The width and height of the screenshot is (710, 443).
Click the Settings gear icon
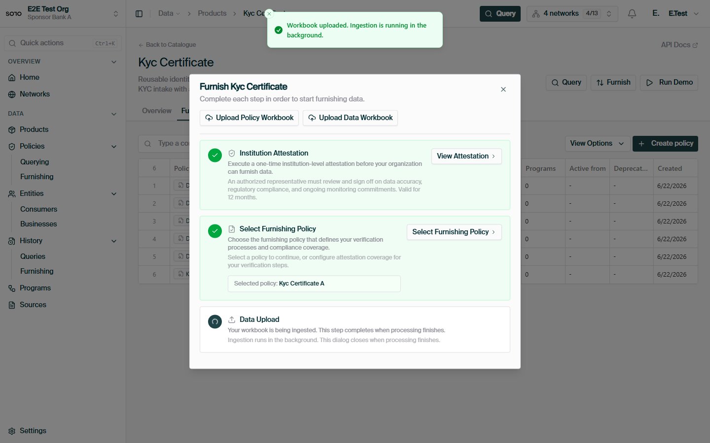pos(12,431)
